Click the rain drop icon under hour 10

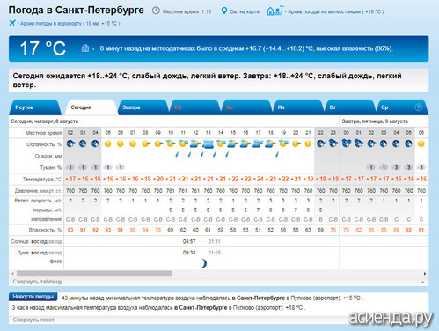[177, 154]
